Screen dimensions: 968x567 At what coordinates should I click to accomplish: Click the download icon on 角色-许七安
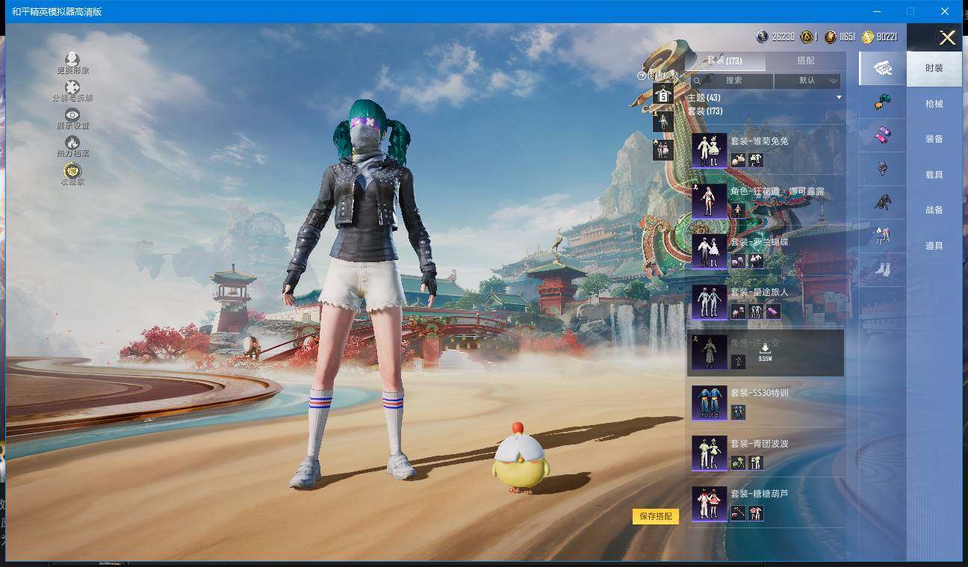click(765, 349)
